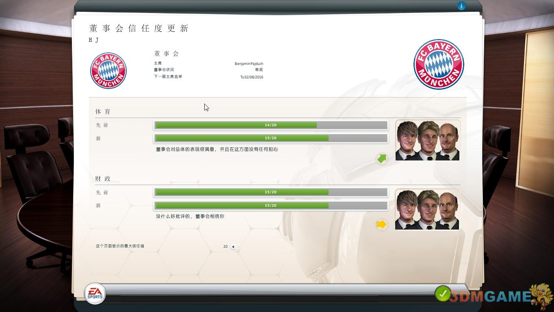Click the EA Sports logo button
The height and width of the screenshot is (312, 554).
coord(95,294)
